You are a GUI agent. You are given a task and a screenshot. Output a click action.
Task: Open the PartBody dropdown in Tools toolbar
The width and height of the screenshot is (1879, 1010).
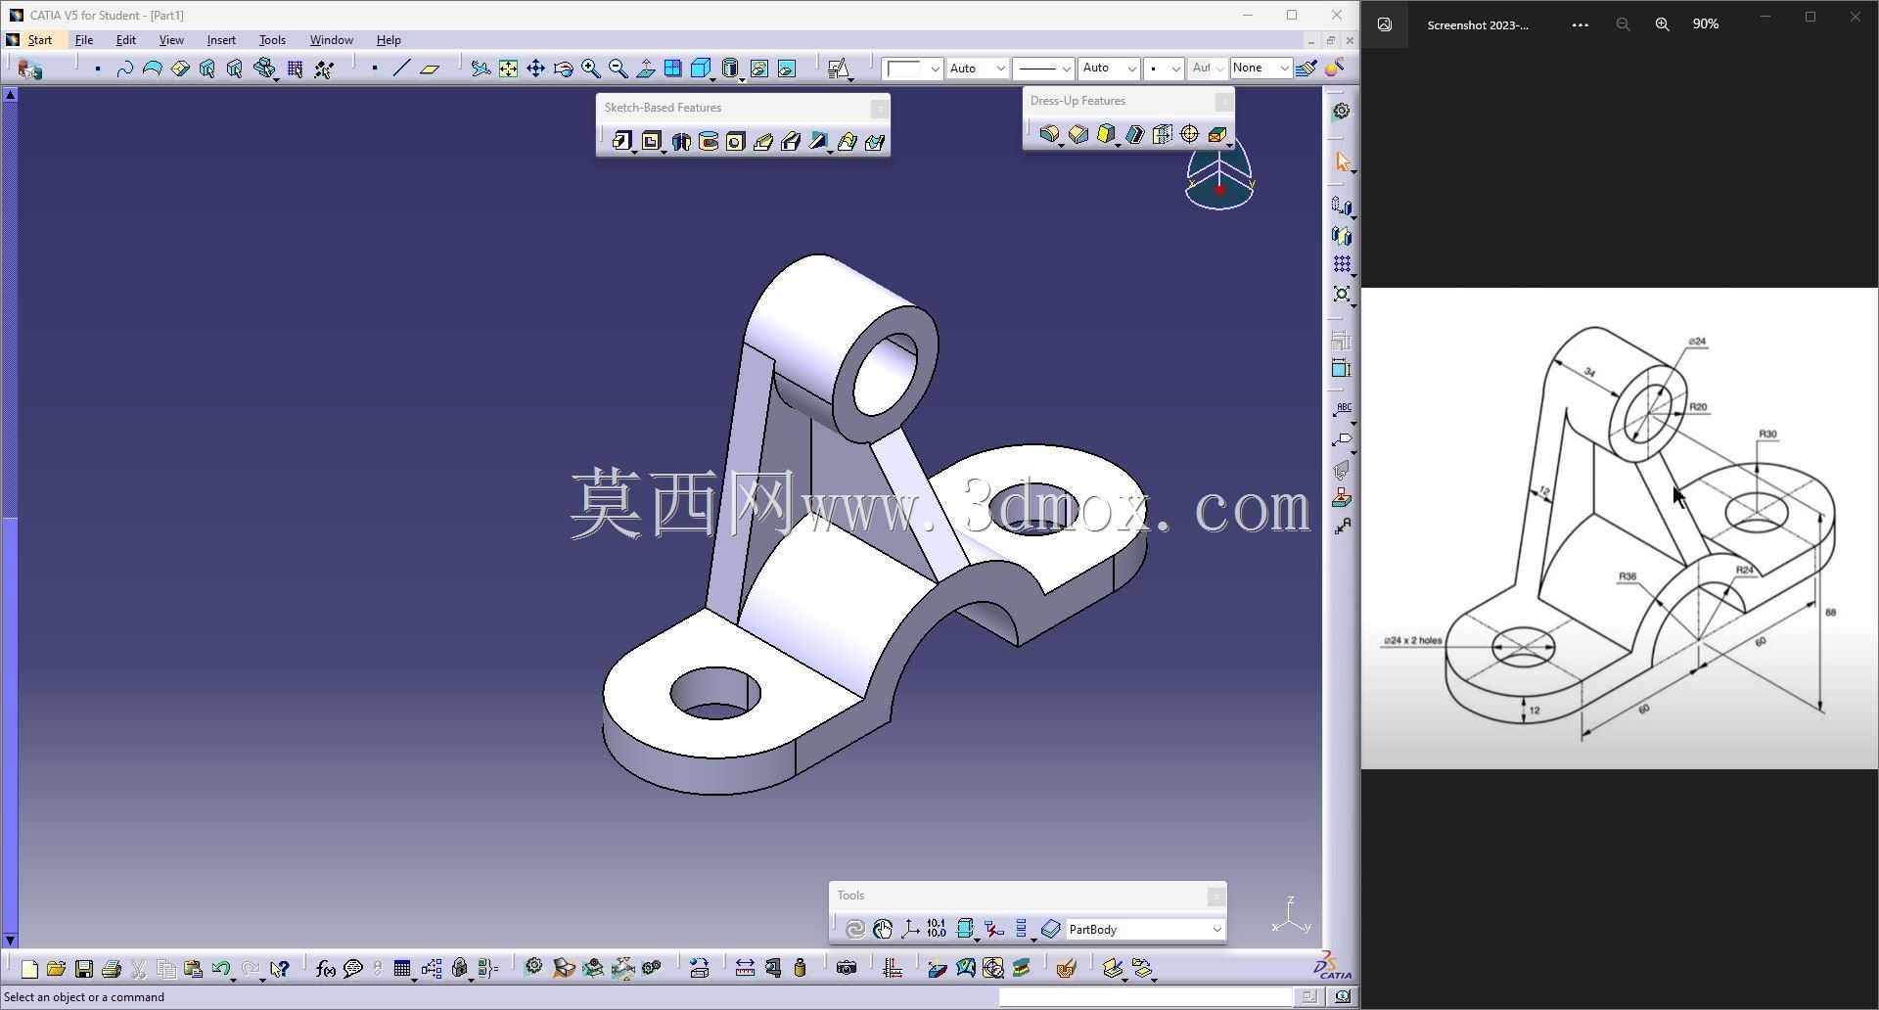[x=1145, y=930]
